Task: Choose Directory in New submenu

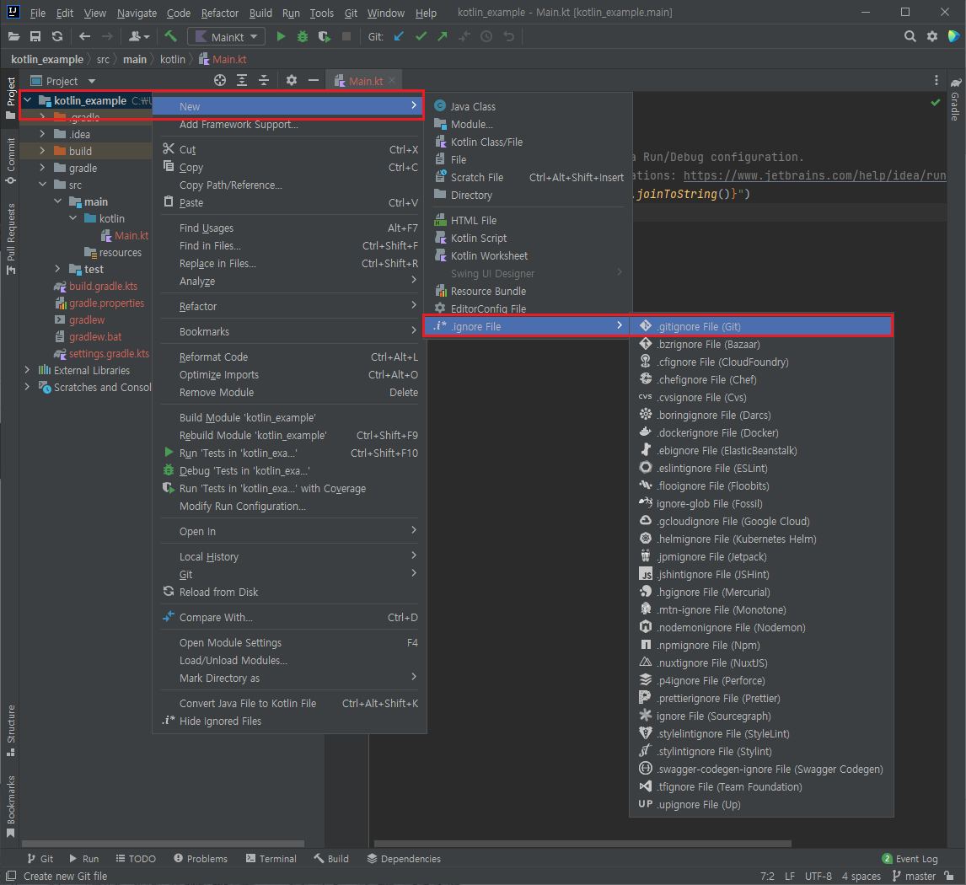Action: tap(528, 195)
